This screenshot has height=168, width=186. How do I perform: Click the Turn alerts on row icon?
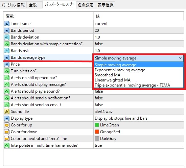7,71
